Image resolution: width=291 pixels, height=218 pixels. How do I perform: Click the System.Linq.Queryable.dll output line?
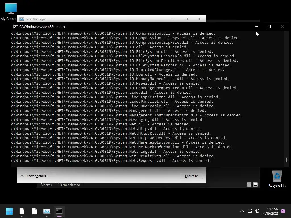pos(113,106)
